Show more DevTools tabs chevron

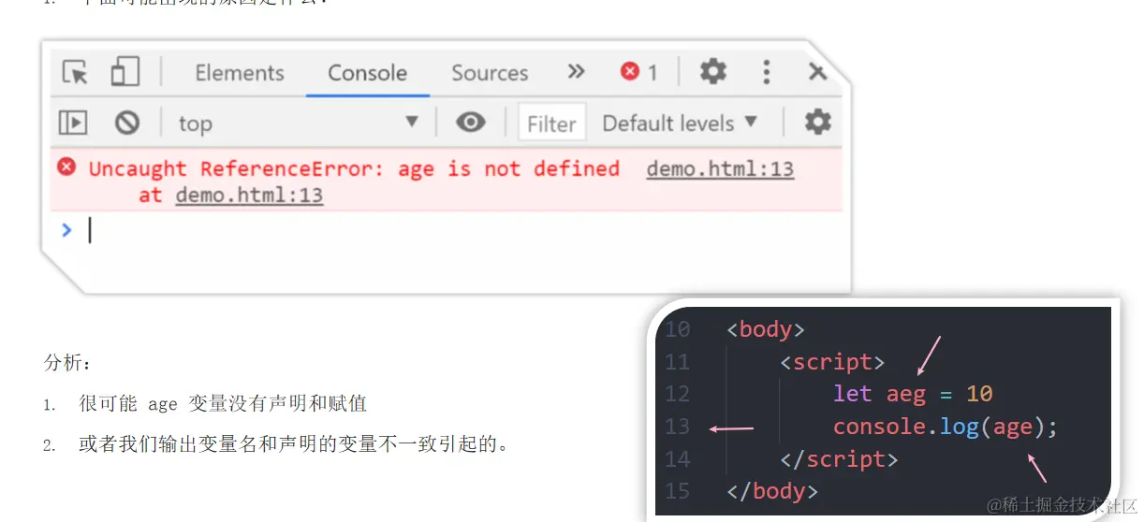pos(576,72)
